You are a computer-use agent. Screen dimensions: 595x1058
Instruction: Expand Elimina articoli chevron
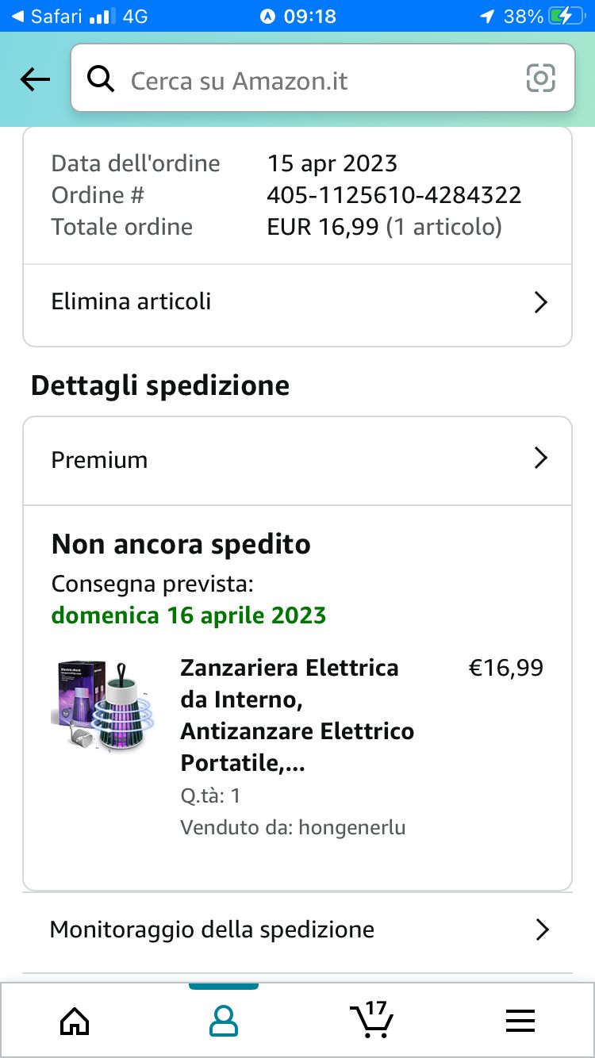tap(541, 302)
